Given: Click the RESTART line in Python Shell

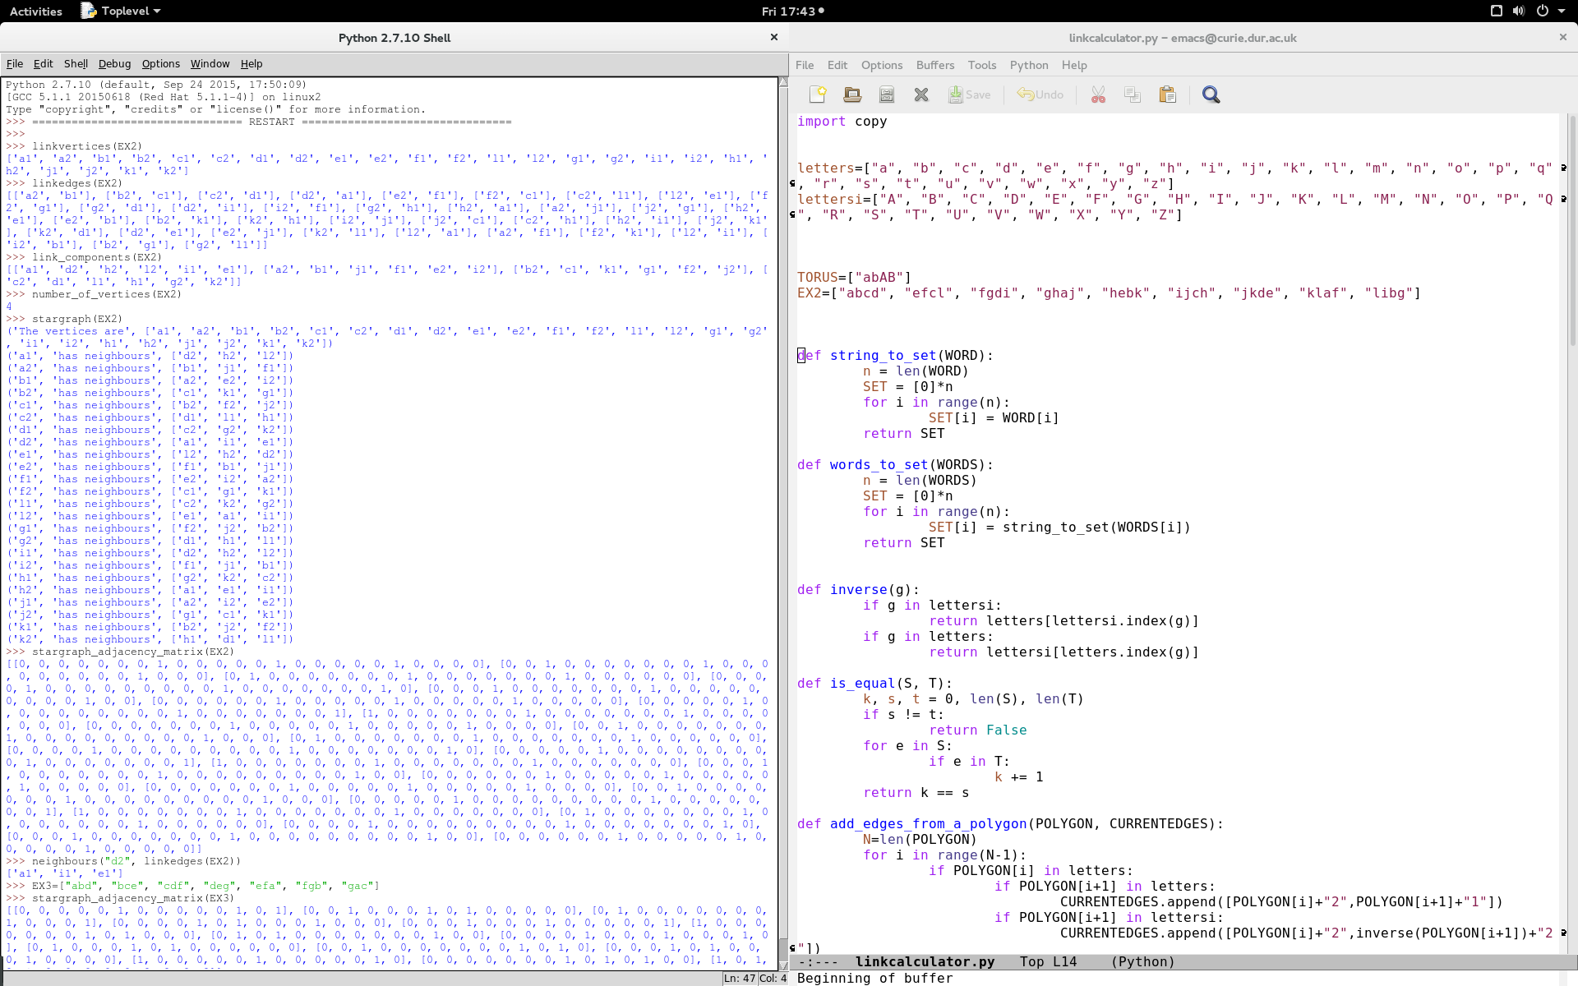Looking at the screenshot, I should point(271,122).
